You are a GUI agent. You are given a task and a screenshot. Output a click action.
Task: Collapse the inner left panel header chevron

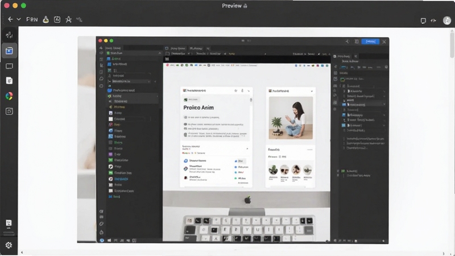(160, 53)
